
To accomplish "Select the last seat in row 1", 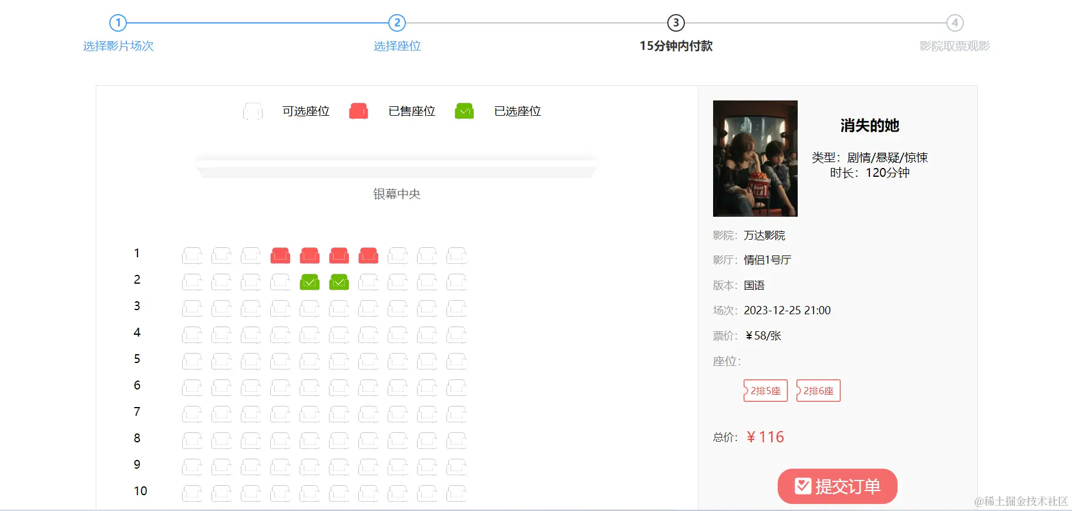I will 456,255.
